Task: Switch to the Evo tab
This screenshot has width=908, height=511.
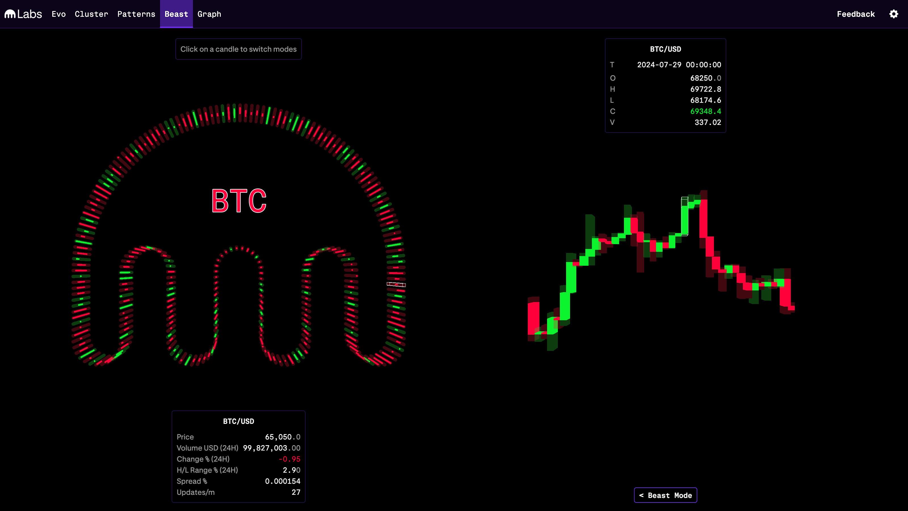Action: tap(58, 14)
